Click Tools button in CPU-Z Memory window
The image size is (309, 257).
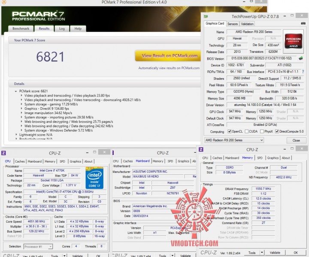click(252, 252)
